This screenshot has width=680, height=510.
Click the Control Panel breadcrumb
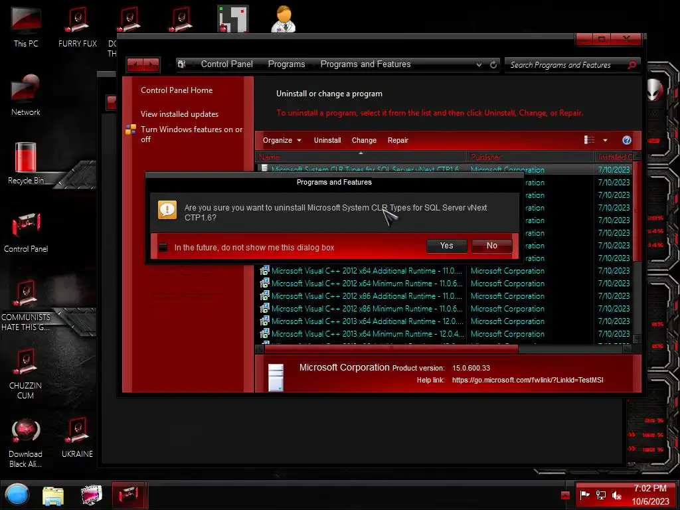227,64
